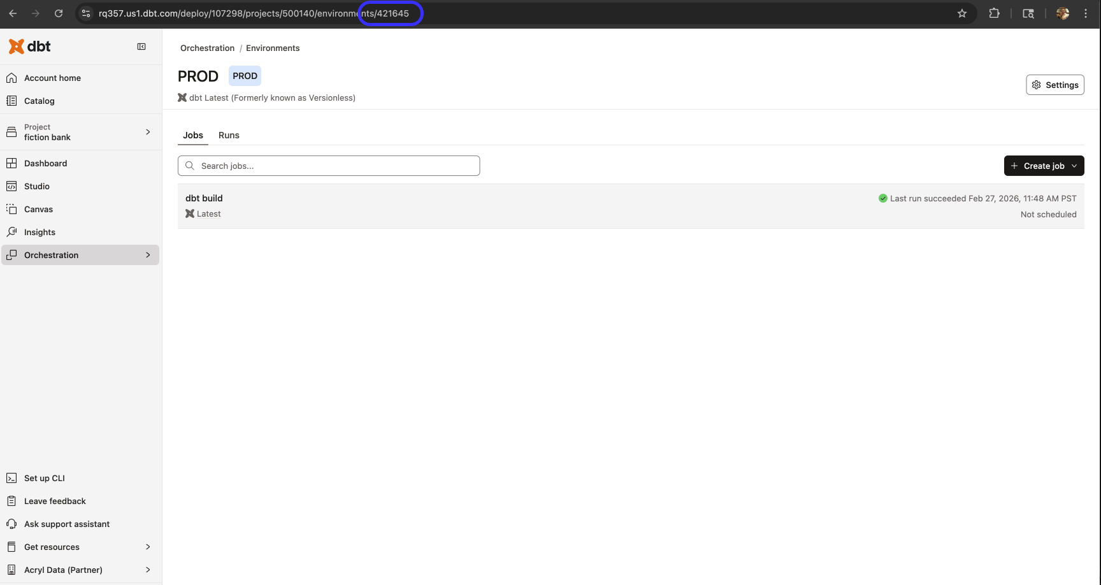1101x585 pixels.
Task: Expand the Project fiction bank chevron
Action: click(x=148, y=132)
